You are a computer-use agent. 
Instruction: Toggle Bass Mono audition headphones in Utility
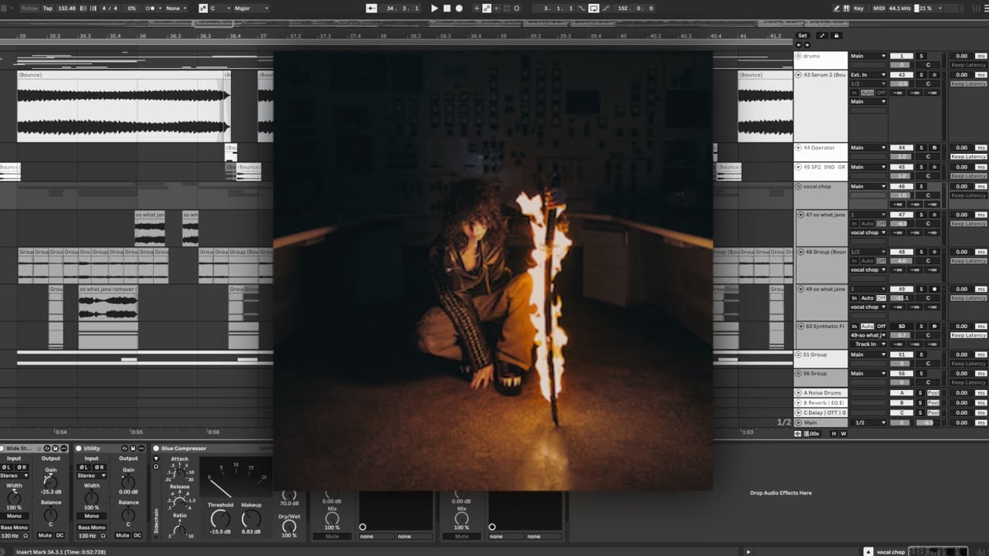[102, 535]
